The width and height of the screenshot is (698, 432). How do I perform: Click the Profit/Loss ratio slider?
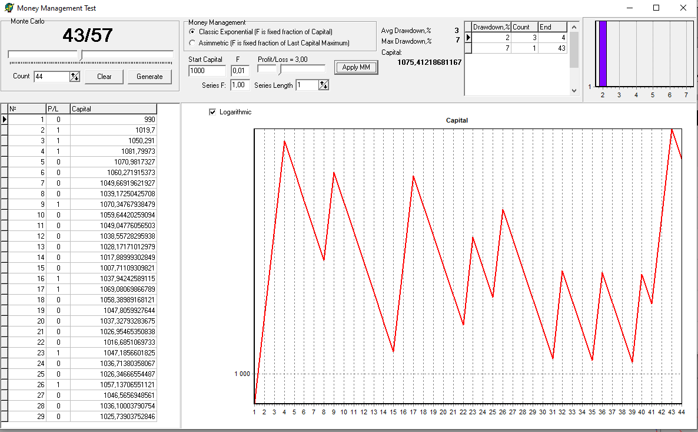[291, 69]
